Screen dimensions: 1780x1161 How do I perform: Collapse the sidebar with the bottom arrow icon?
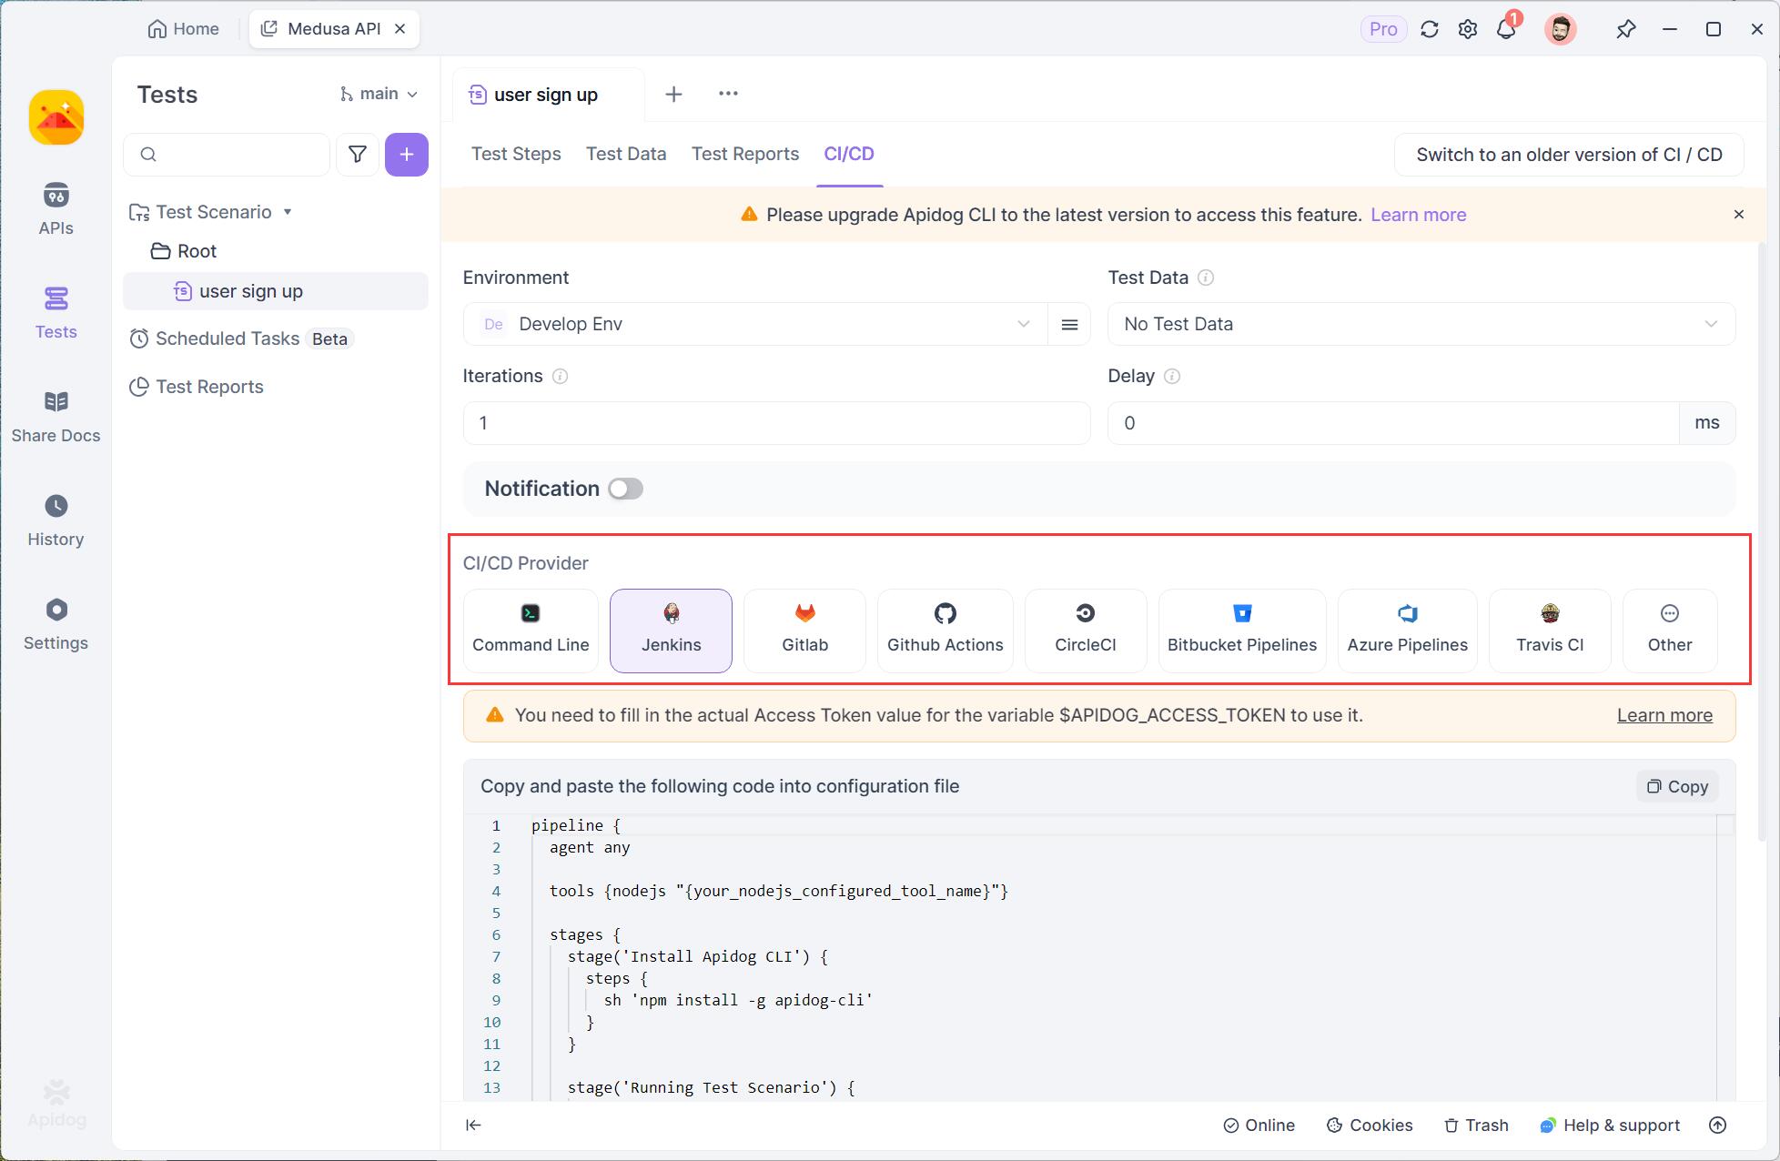click(473, 1126)
